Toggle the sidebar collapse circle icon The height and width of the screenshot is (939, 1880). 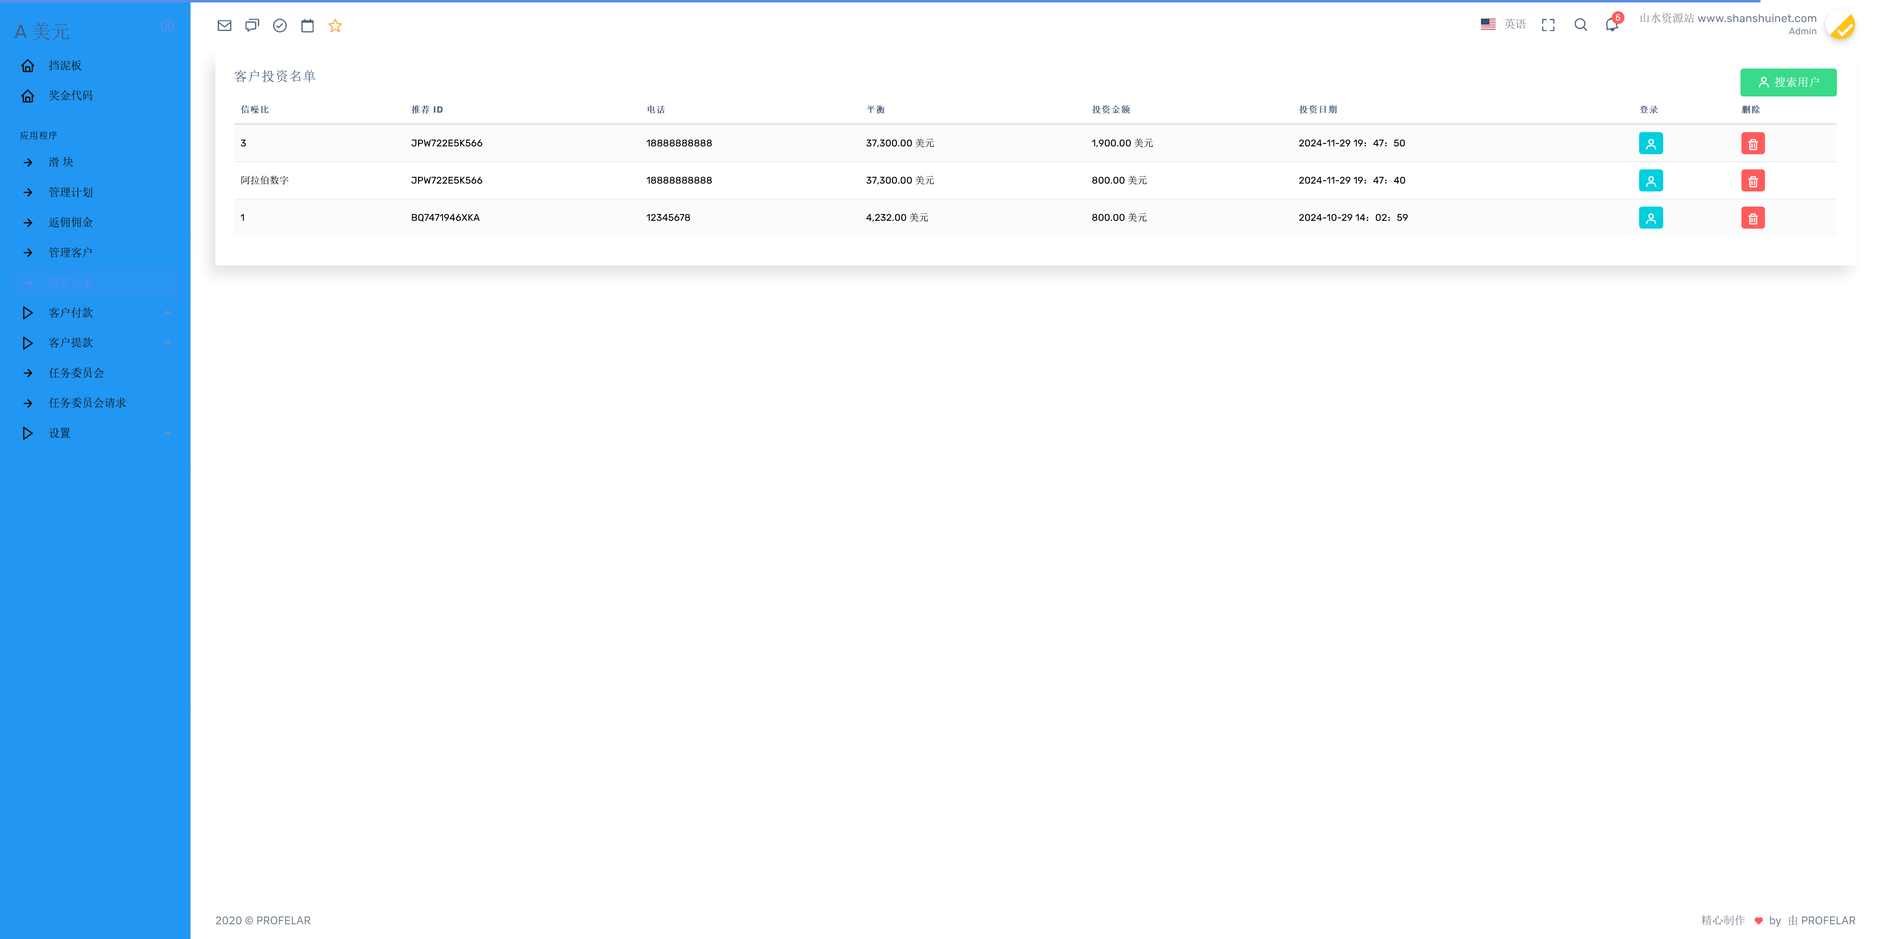point(167,26)
